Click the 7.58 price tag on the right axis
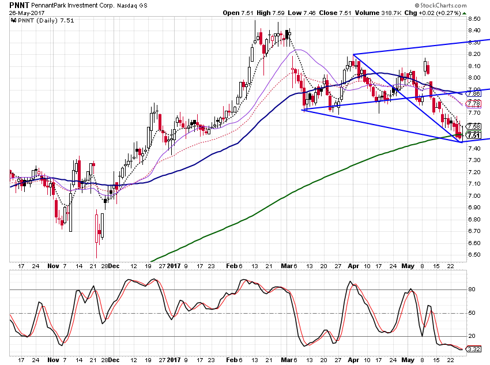490x365 pixels. click(x=474, y=126)
